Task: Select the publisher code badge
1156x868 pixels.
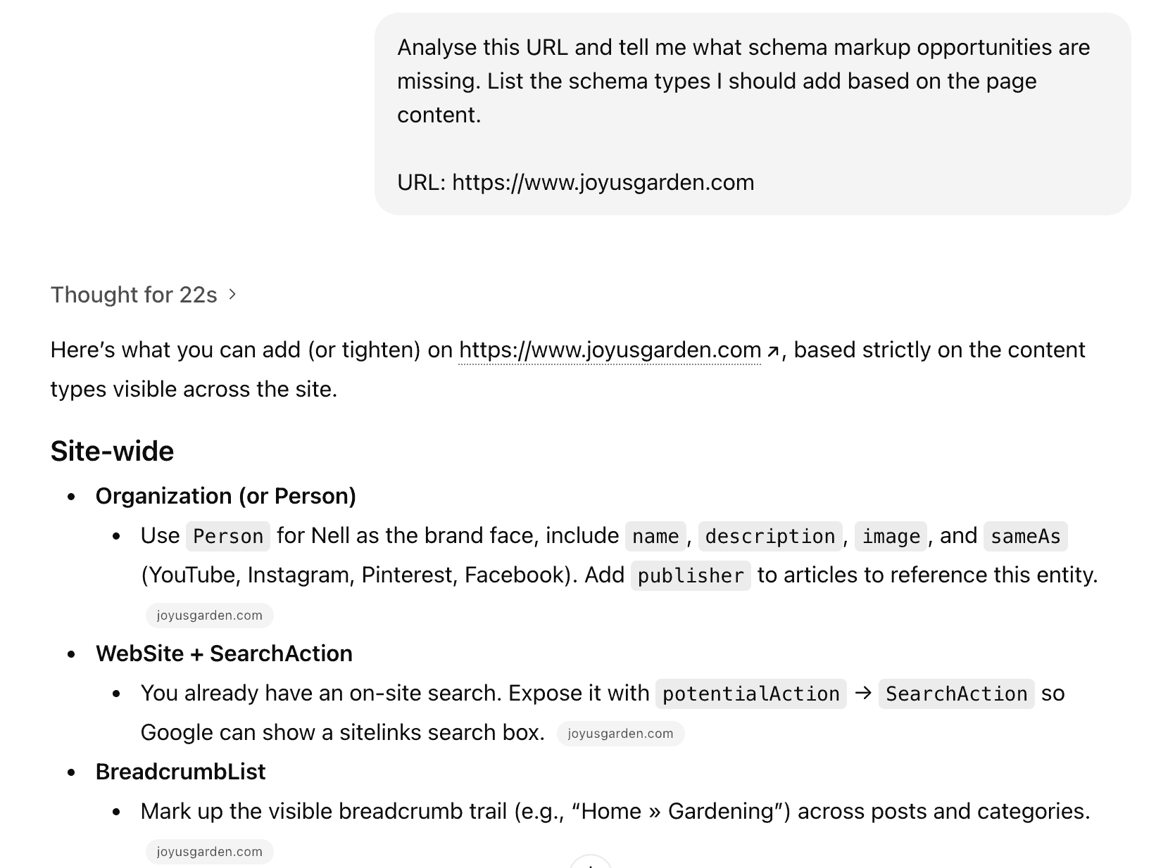Action: pos(691,575)
